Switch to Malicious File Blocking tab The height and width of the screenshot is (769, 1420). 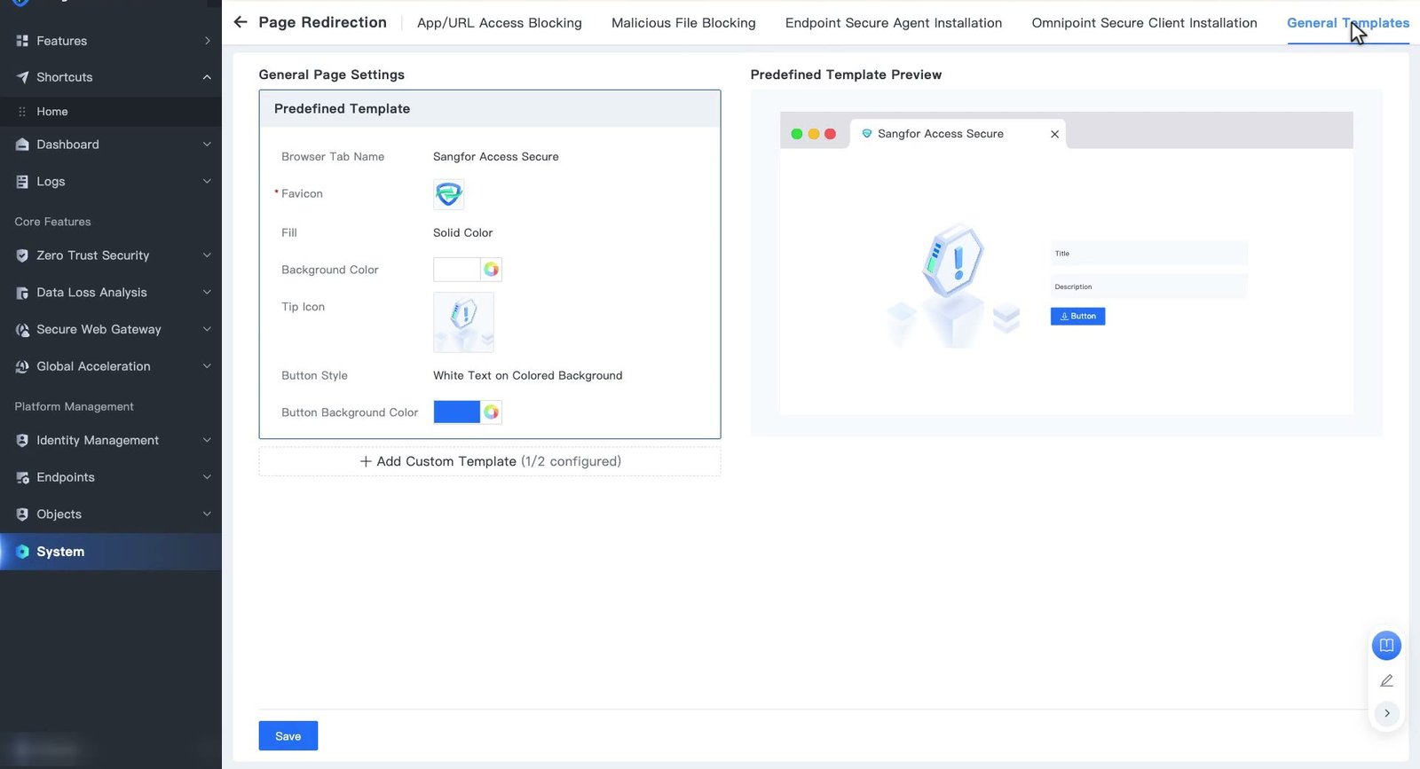[x=683, y=23]
